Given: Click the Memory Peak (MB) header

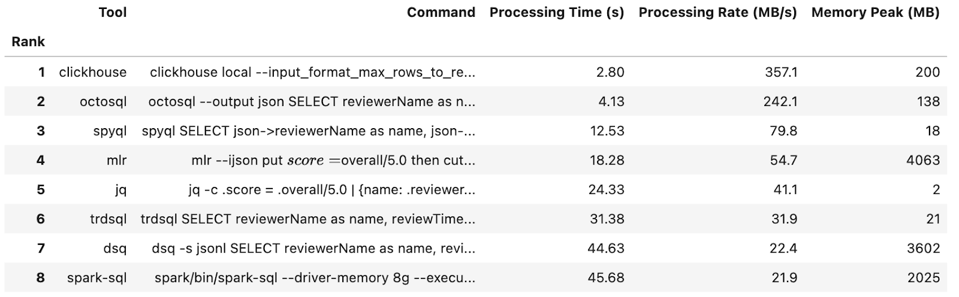Looking at the screenshot, I should (x=875, y=13).
